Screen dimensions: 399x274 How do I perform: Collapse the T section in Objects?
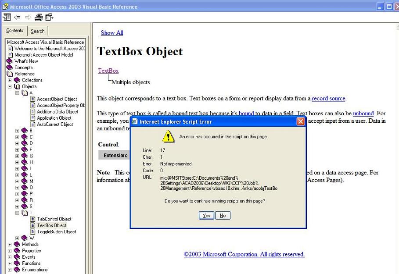pos(17,213)
